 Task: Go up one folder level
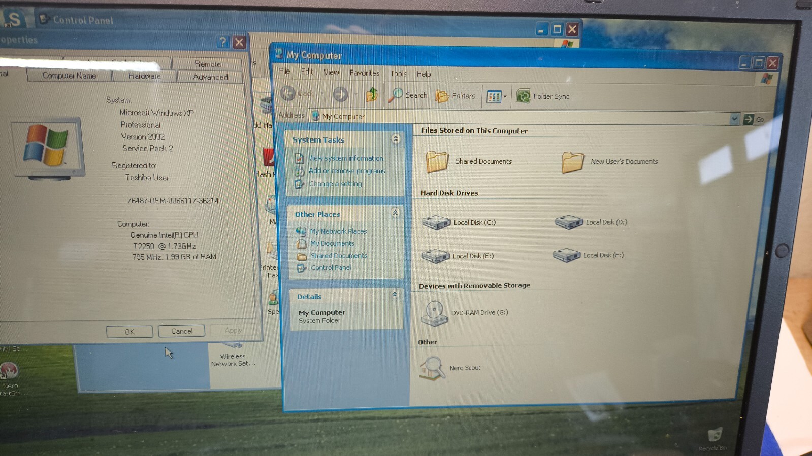372,94
